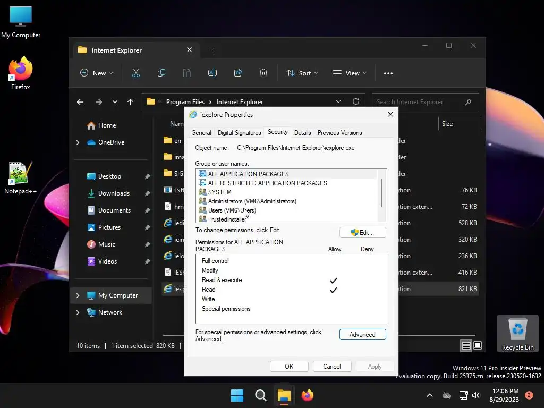Image resolution: width=544 pixels, height=408 pixels.
Task: Select SYSTEM in group list
Action: click(287, 192)
